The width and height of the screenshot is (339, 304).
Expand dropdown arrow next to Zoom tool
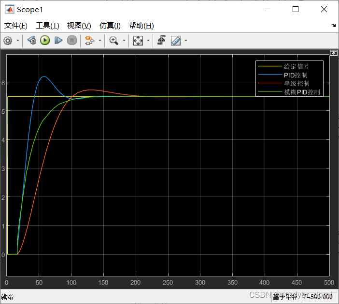(x=124, y=41)
